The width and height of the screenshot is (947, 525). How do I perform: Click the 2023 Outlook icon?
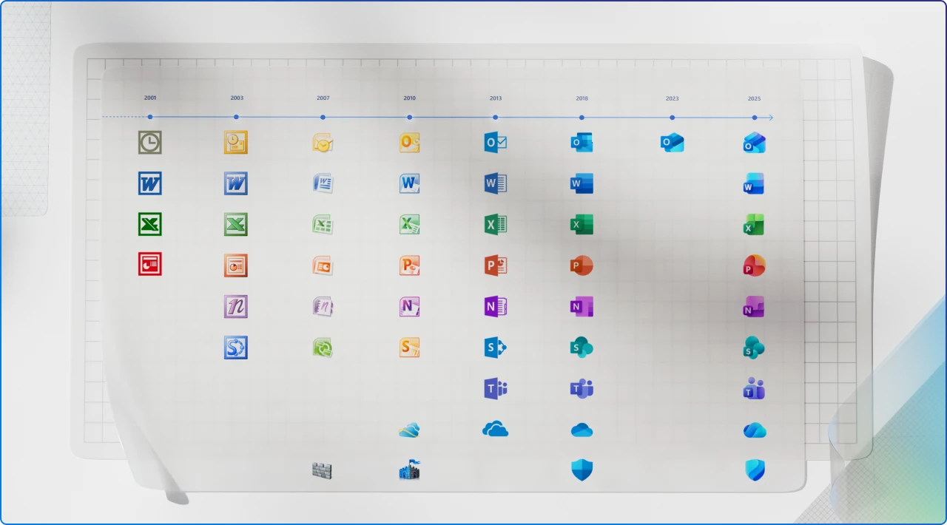[672, 143]
